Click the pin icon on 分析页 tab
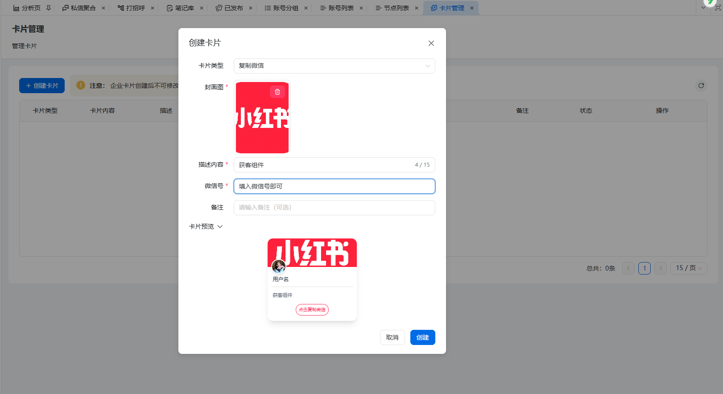This screenshot has width=723, height=394. click(x=49, y=8)
